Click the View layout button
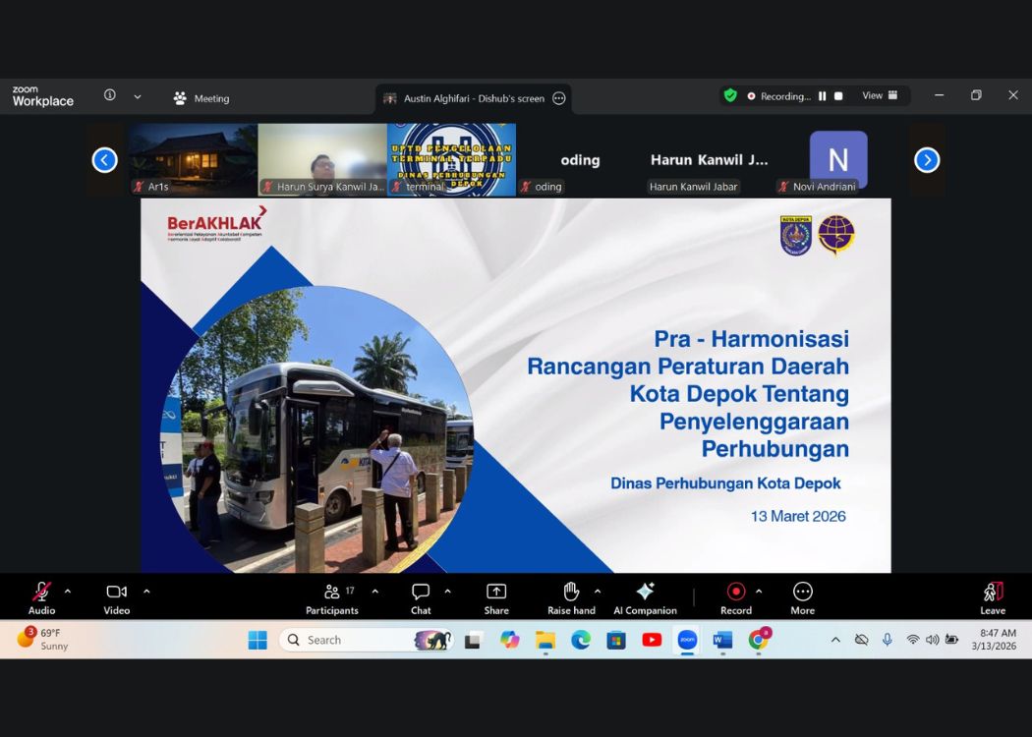The height and width of the screenshot is (737, 1032). (x=876, y=95)
